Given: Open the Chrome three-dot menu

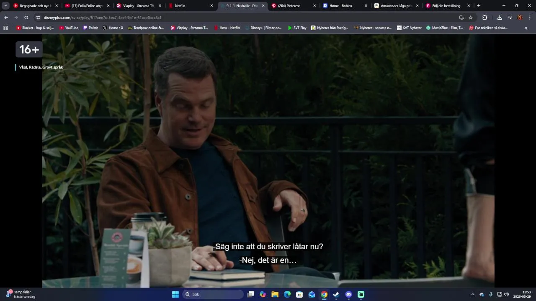Looking at the screenshot, I should pyautogui.click(x=530, y=18).
